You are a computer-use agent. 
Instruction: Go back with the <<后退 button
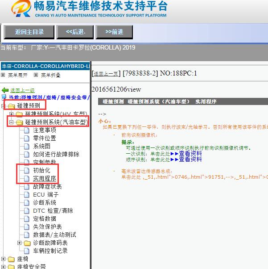pyautogui.click(x=75, y=32)
